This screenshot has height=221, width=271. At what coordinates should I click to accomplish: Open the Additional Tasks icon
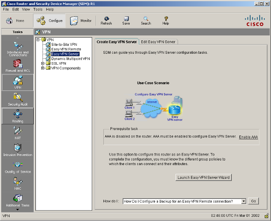pyautogui.click(x=18, y=201)
